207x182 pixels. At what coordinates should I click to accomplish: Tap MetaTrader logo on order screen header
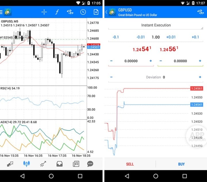[x=112, y=12]
